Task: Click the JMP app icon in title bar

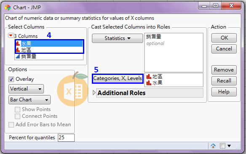Action: coord(8,7)
